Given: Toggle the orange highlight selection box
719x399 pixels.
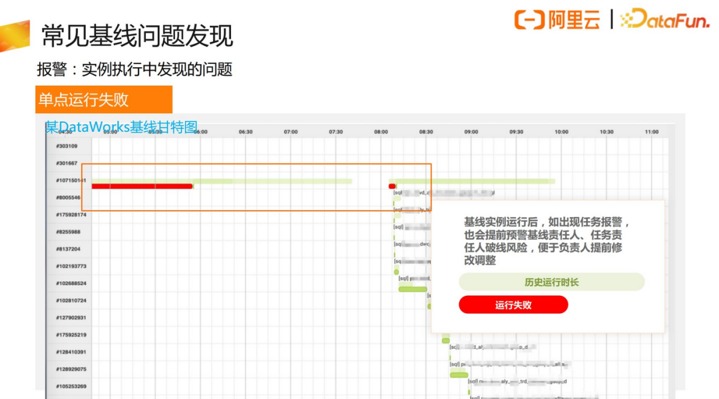Looking at the screenshot, I should pos(256,164).
